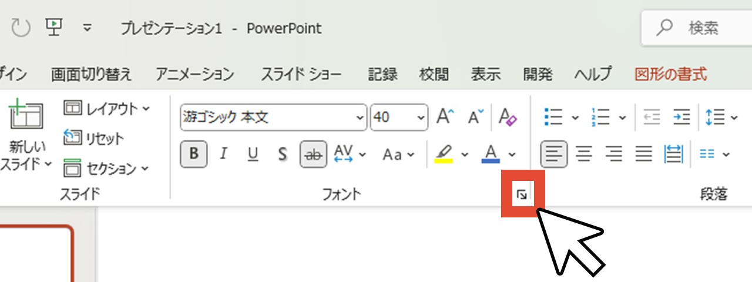The width and height of the screenshot is (752, 282).
Task: Apply blue font color A
Action: [x=490, y=154]
